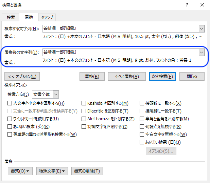Click the help question mark icon
This screenshot has height=183, width=210.
point(187,5)
